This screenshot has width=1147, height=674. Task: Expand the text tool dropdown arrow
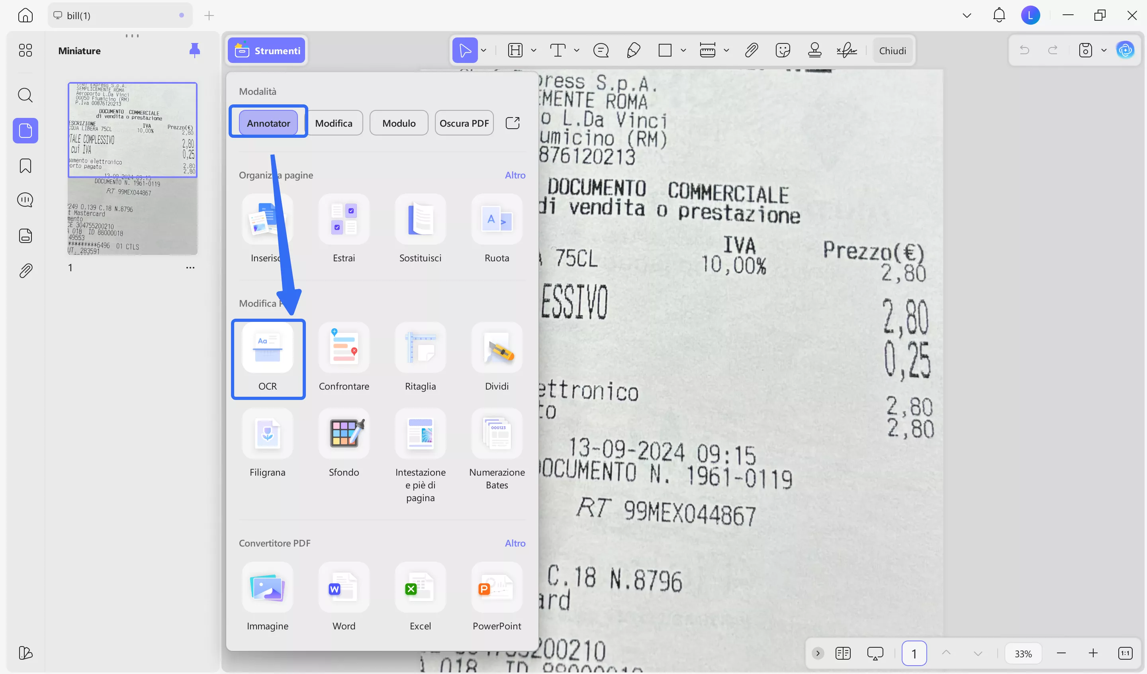tap(577, 50)
